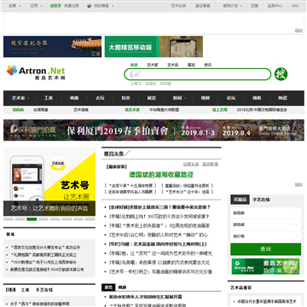The width and height of the screenshot is (307, 307).
Task: Click the colorful 我的雅昌 icon in top bar
Action: pyautogui.click(x=90, y=6)
